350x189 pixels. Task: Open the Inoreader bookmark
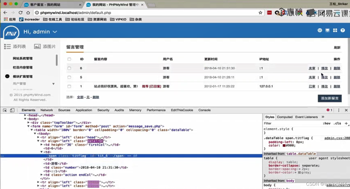[30, 19]
